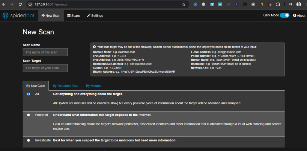The height and width of the screenshot is (151, 307).
Task: Open the Chrome profile avatar
Action: point(299,4)
